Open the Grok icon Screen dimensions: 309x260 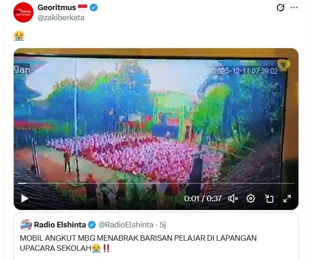pos(281,8)
